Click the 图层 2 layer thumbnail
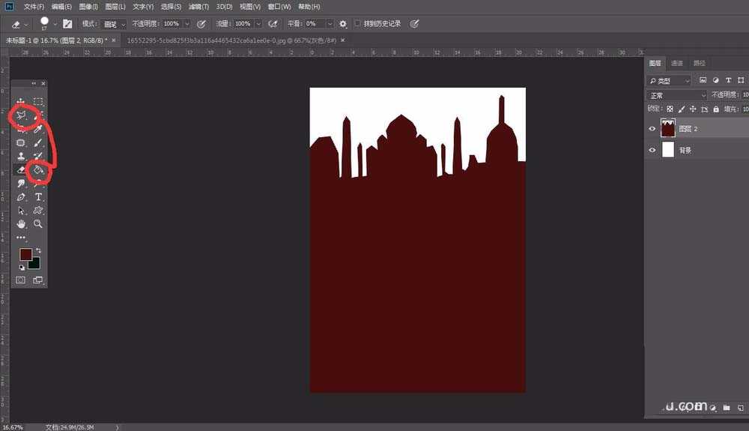Viewport: 749px width, 431px height. [x=668, y=129]
